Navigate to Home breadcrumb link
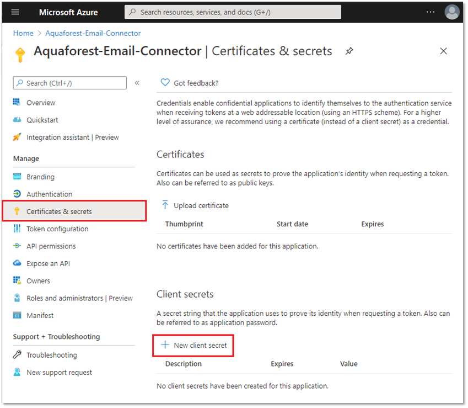Image resolution: width=468 pixels, height=408 pixels. pos(23,33)
